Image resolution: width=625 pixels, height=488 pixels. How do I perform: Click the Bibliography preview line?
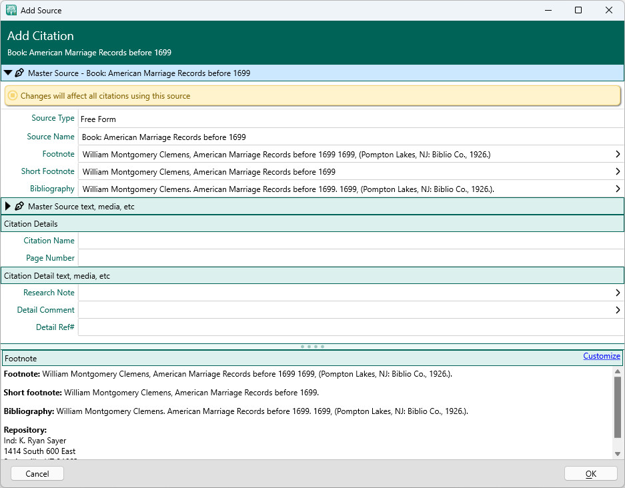236,411
